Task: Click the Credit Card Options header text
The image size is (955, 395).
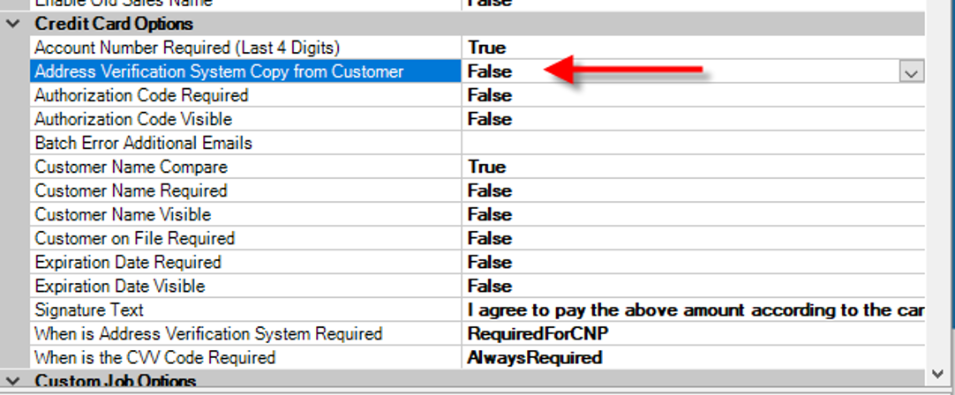Action: click(113, 24)
